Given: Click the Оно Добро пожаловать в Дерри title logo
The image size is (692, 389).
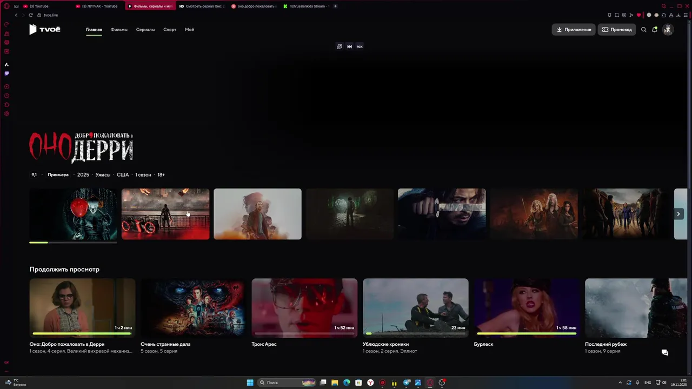Looking at the screenshot, I should 81,147.
